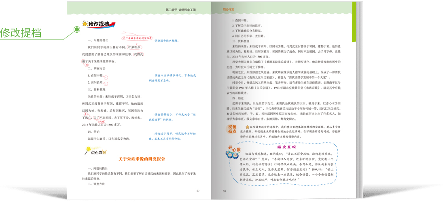The height and width of the screenshot is (202, 445).
Task: Click the '点石成金' magic wand logo
Action: pyautogui.click(x=95, y=151)
